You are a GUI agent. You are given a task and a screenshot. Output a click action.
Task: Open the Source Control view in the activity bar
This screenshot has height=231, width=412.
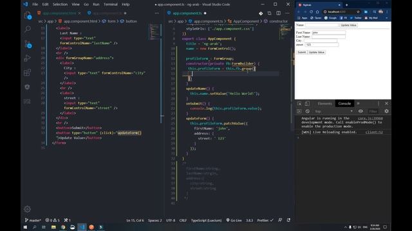click(27, 44)
